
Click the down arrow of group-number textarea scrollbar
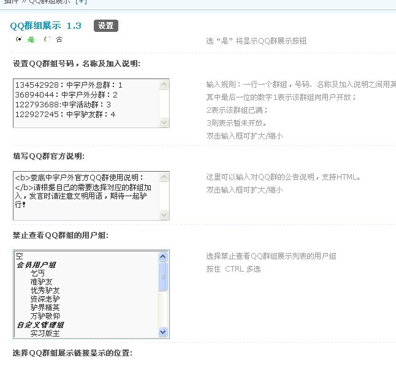click(164, 122)
